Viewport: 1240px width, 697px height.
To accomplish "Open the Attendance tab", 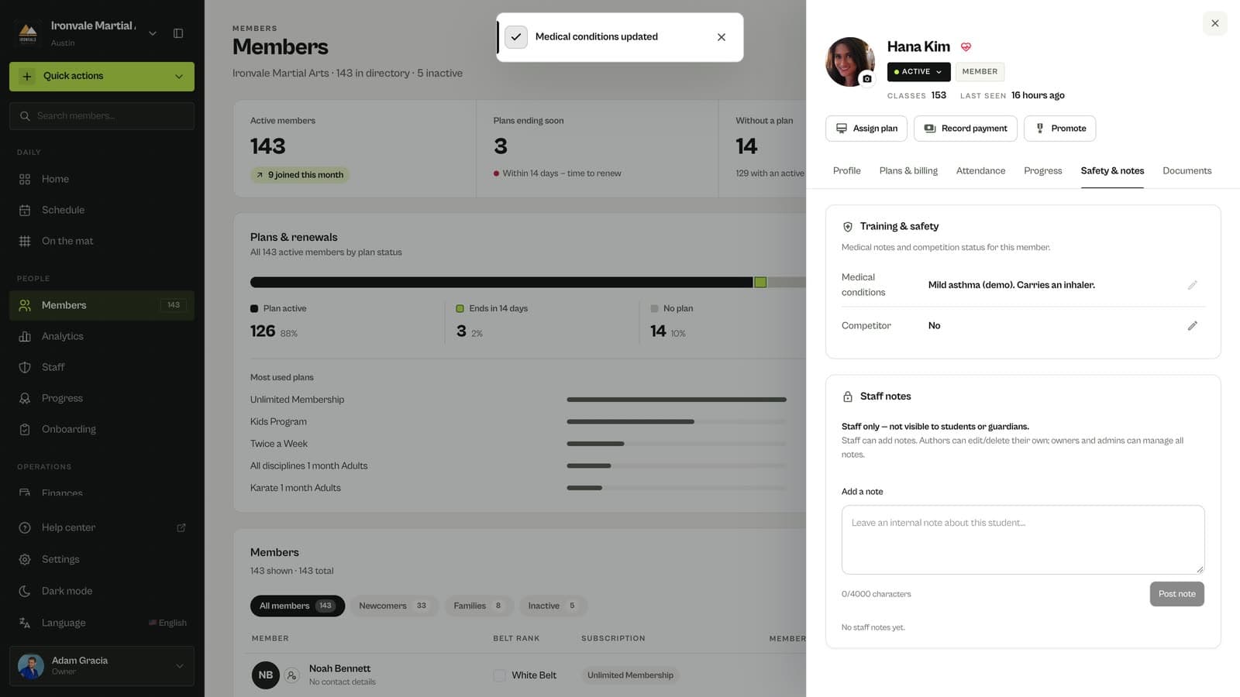I will pos(980,171).
